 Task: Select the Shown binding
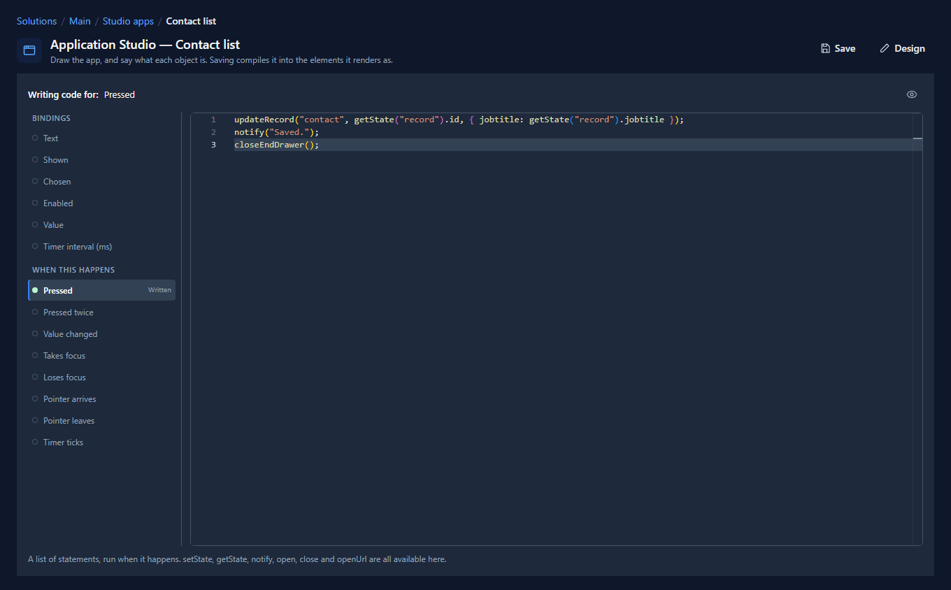click(101, 160)
